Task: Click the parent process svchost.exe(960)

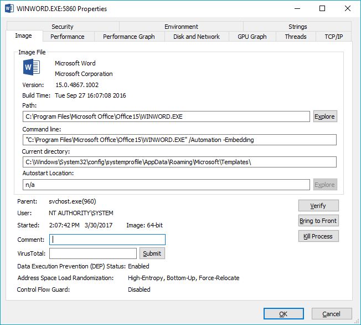Action: coord(73,201)
